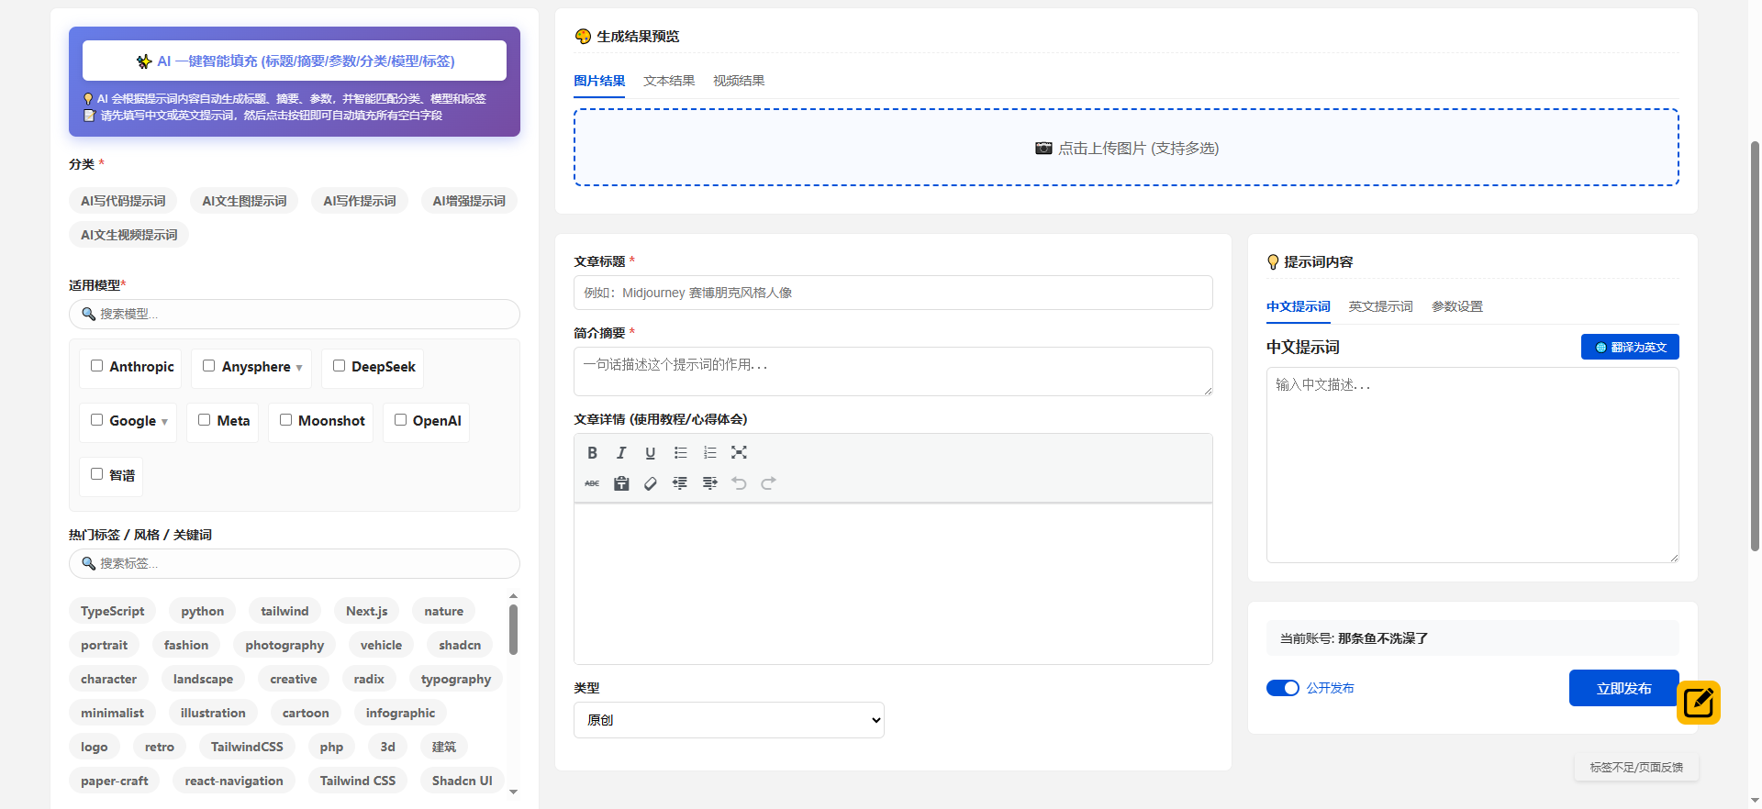The image size is (1762, 809).
Task: Tick the DeepSeek checkbox
Action: point(339,366)
